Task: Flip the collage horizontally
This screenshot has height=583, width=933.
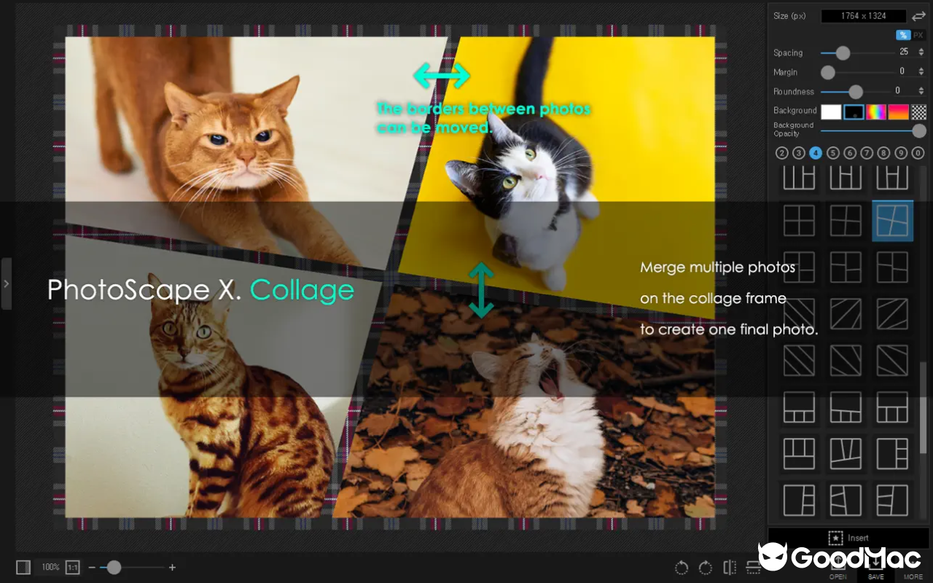Action: tap(729, 568)
